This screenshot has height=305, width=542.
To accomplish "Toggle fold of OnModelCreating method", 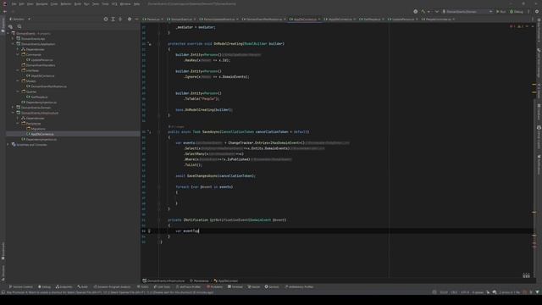I will (159, 44).
